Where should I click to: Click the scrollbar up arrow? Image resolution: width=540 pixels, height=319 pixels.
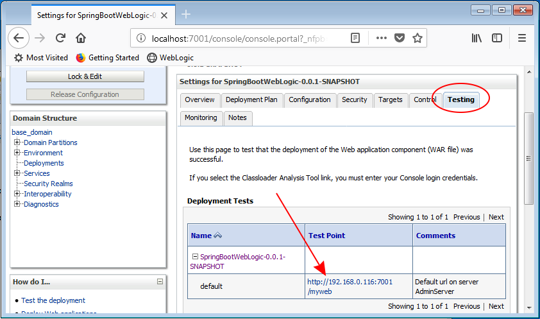(x=529, y=72)
